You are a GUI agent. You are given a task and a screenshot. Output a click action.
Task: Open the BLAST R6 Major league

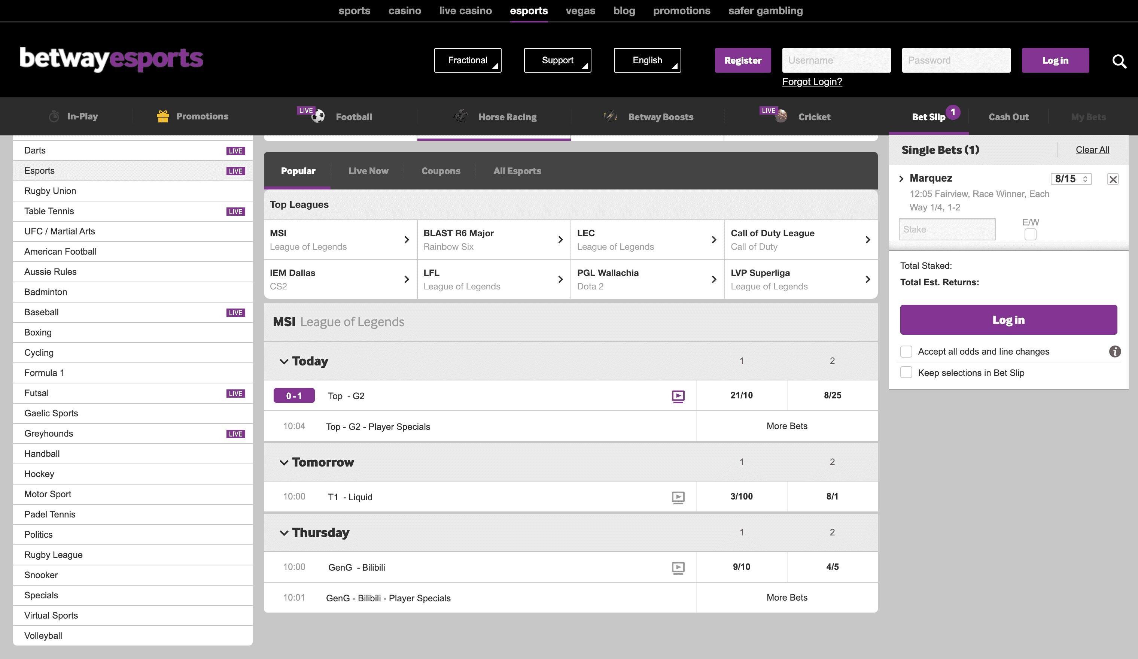[494, 240]
